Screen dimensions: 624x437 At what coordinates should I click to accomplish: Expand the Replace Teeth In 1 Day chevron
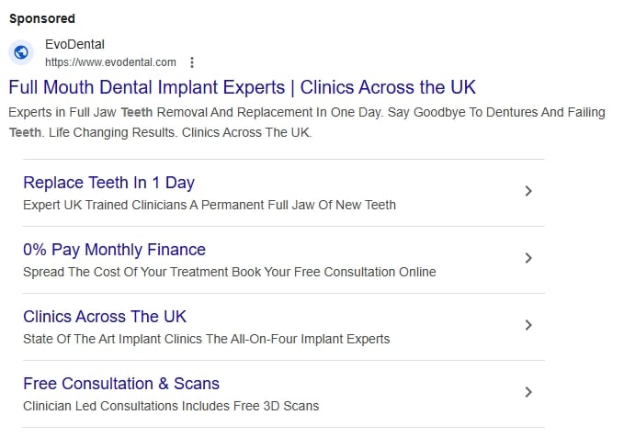[x=528, y=191]
